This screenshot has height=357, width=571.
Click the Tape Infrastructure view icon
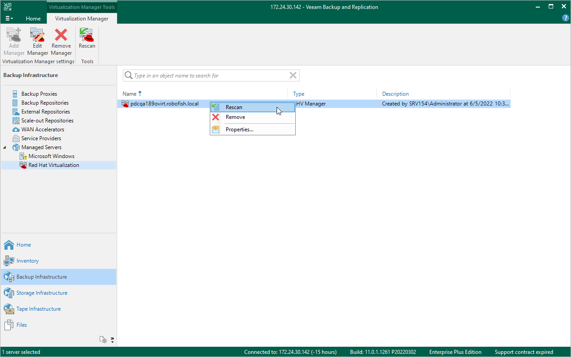9,309
